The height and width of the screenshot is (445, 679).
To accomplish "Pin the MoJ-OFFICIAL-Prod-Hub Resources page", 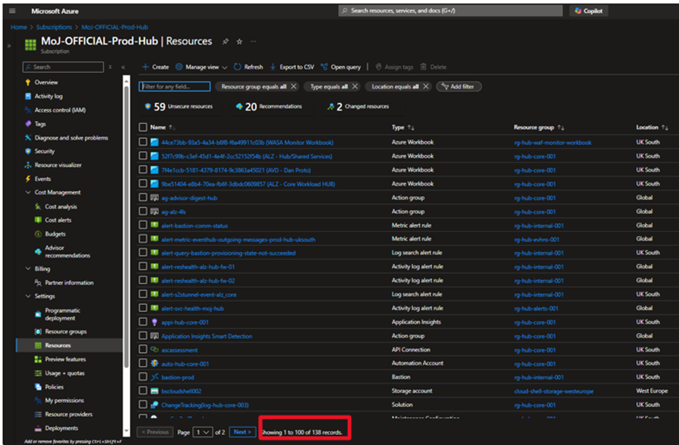I will click(225, 41).
